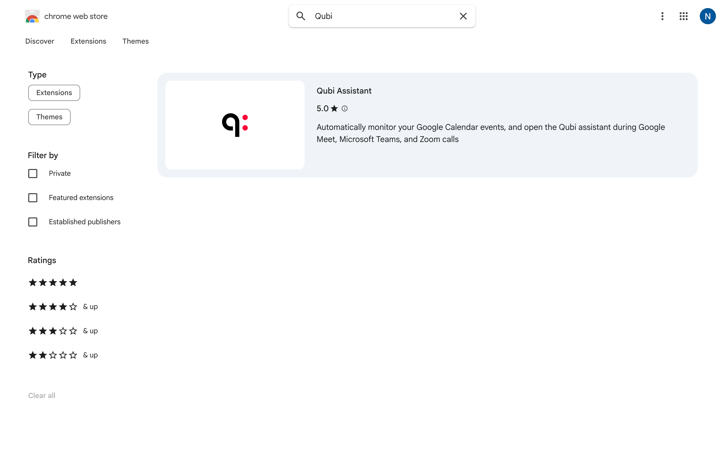Viewport: 726px width, 454px height.
Task: Focus the search field containing Qubi
Action: (382, 16)
